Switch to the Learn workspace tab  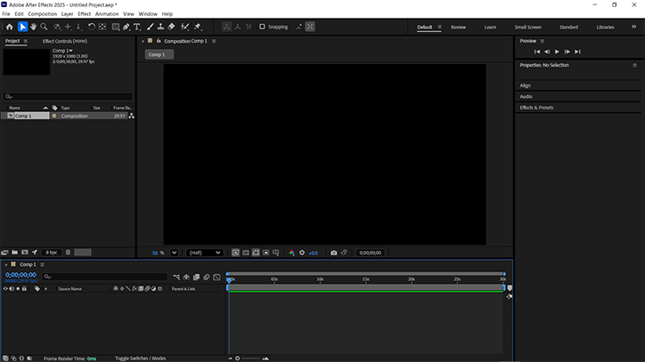pos(490,27)
